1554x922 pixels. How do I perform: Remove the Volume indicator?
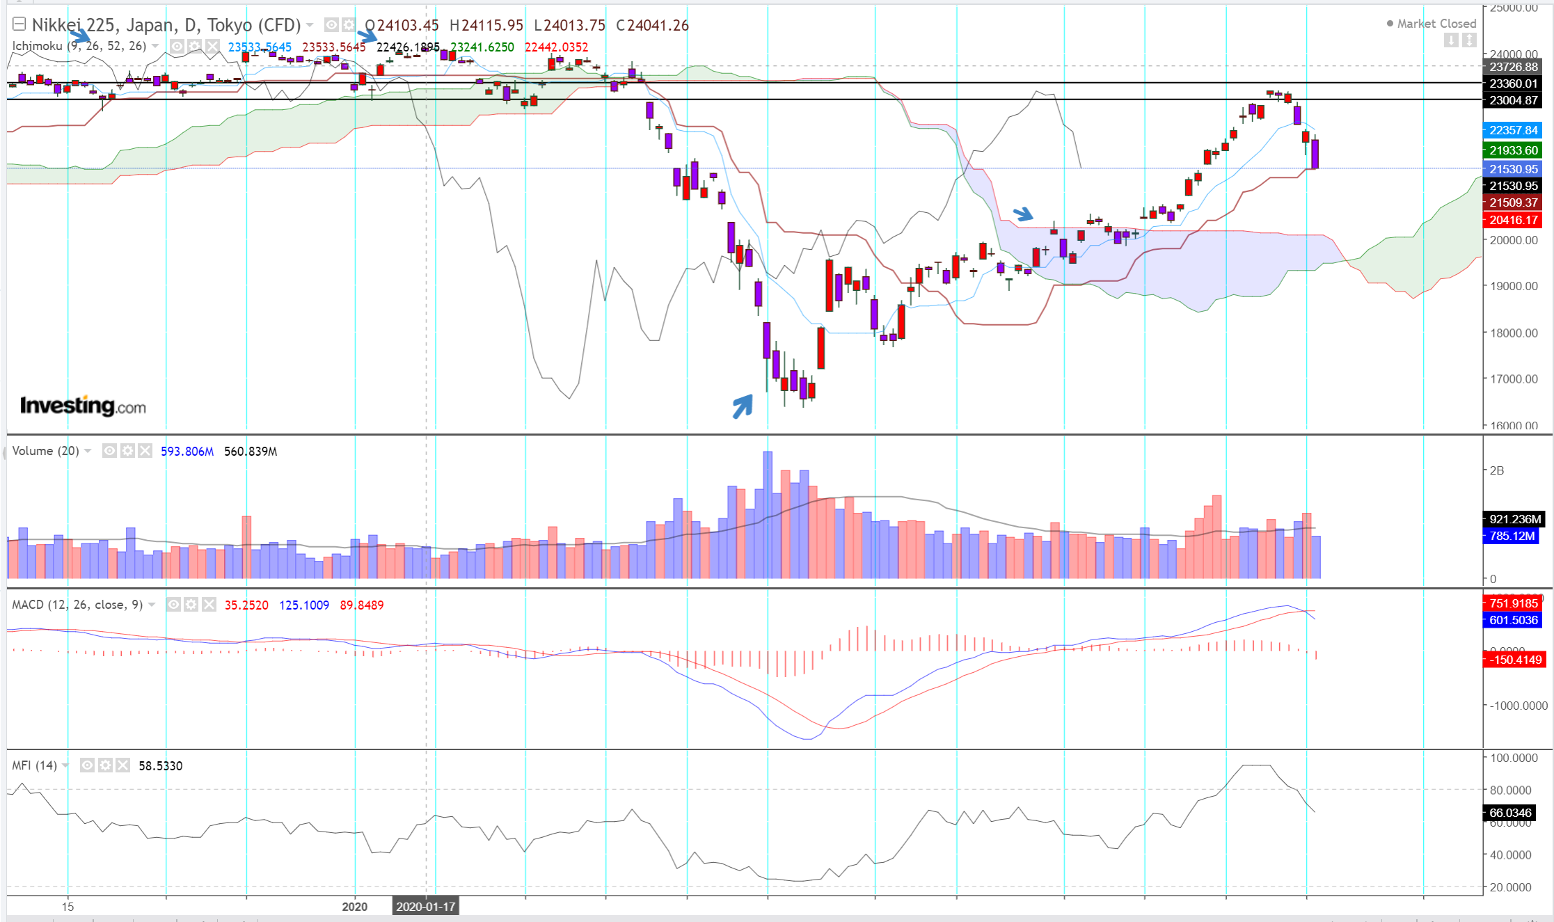coord(145,451)
